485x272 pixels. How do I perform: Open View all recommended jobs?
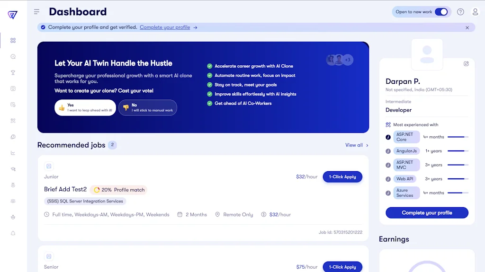pos(357,145)
